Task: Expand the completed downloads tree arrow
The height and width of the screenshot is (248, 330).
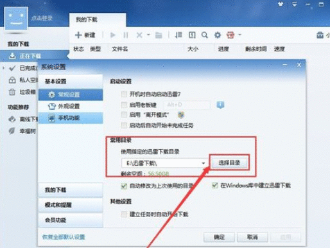Action: pyautogui.click(x=3, y=68)
